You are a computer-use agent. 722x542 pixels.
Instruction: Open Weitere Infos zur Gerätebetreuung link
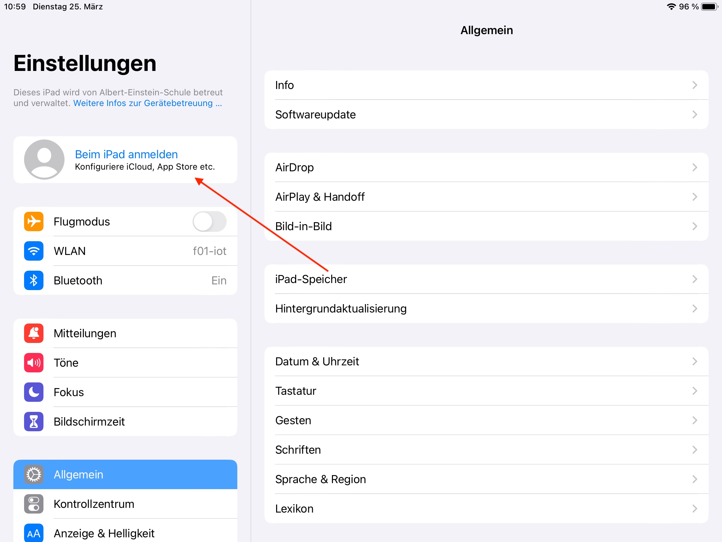[147, 103]
